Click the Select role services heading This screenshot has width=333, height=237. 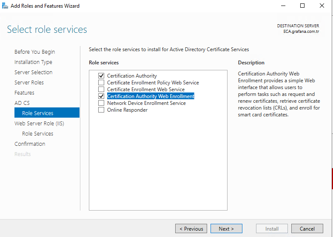coord(47,29)
